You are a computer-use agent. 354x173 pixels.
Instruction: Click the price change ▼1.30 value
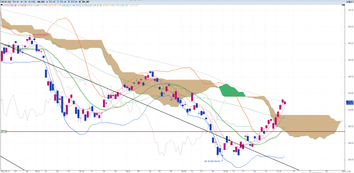[24, 2]
